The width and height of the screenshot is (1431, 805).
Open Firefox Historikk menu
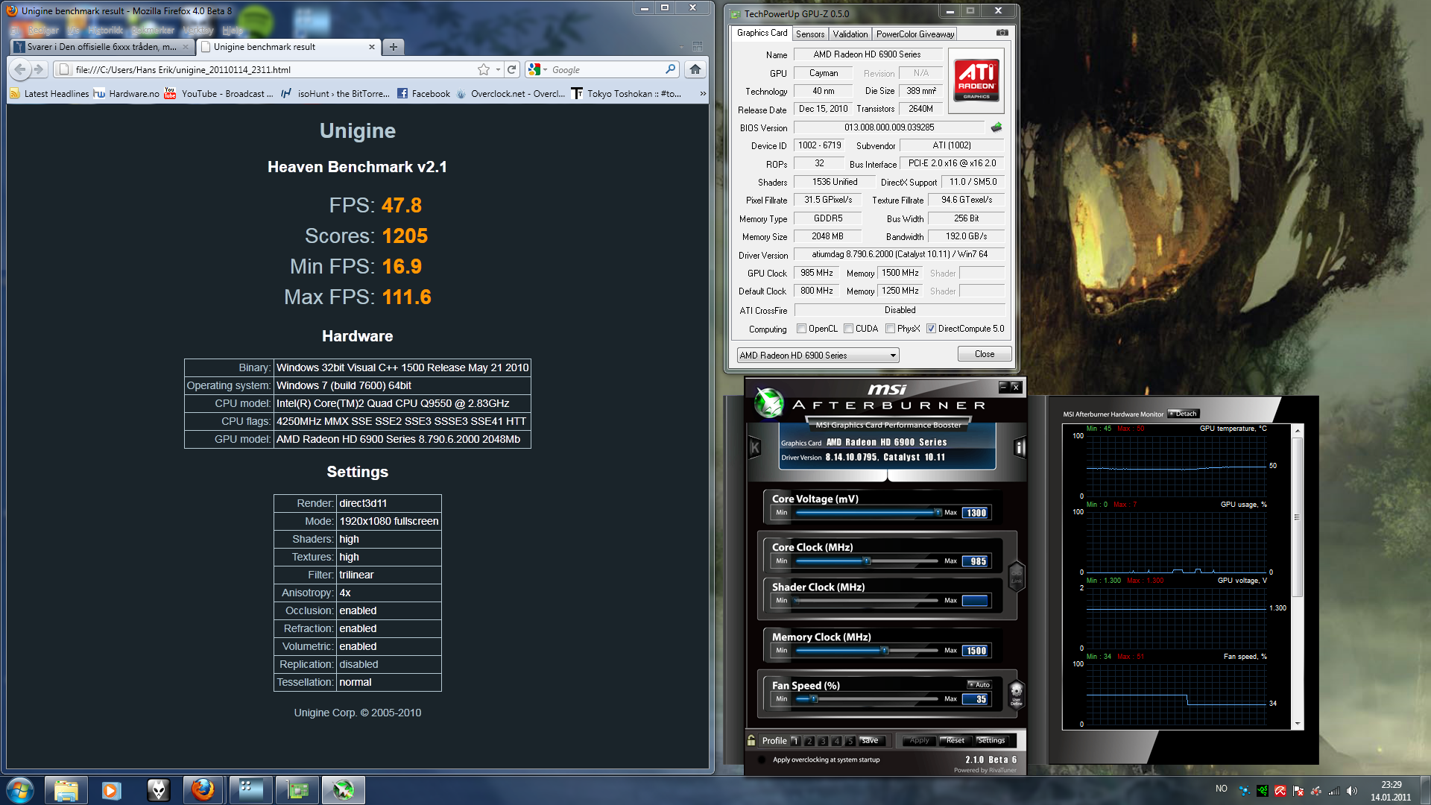[105, 31]
